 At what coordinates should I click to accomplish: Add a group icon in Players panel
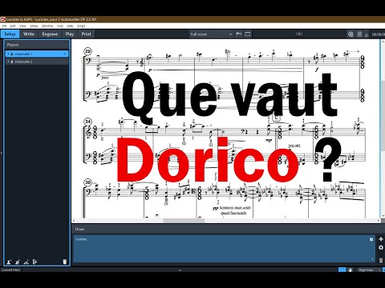[34, 262]
